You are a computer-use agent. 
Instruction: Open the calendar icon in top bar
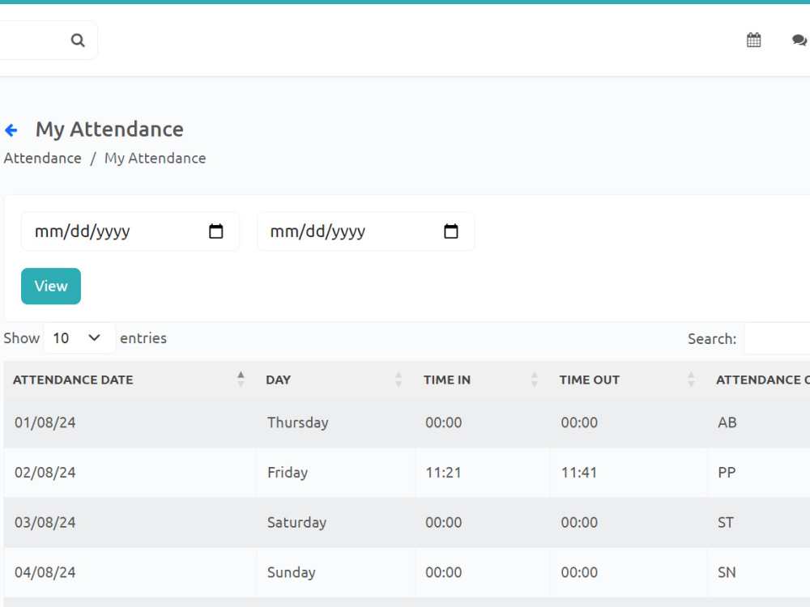click(x=753, y=40)
